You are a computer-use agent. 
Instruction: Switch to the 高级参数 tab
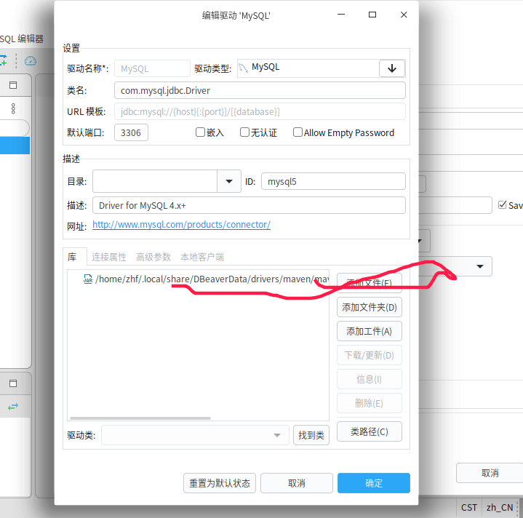click(153, 257)
